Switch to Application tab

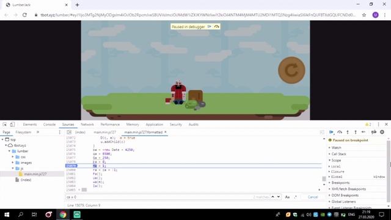click(155, 124)
